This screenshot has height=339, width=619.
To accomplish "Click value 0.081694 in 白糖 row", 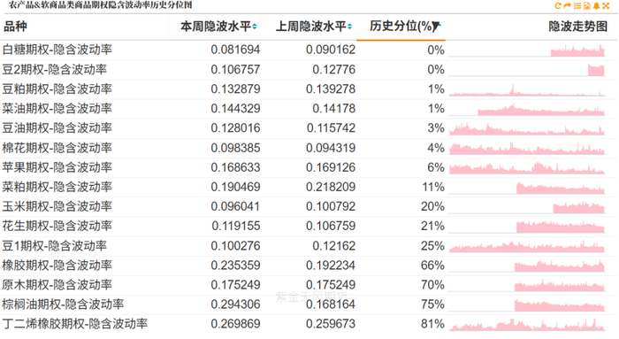I will point(235,50).
